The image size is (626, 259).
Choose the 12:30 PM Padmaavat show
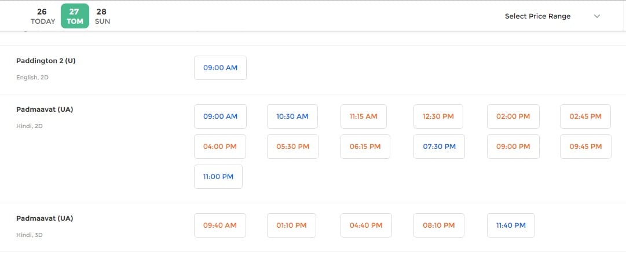coord(438,116)
